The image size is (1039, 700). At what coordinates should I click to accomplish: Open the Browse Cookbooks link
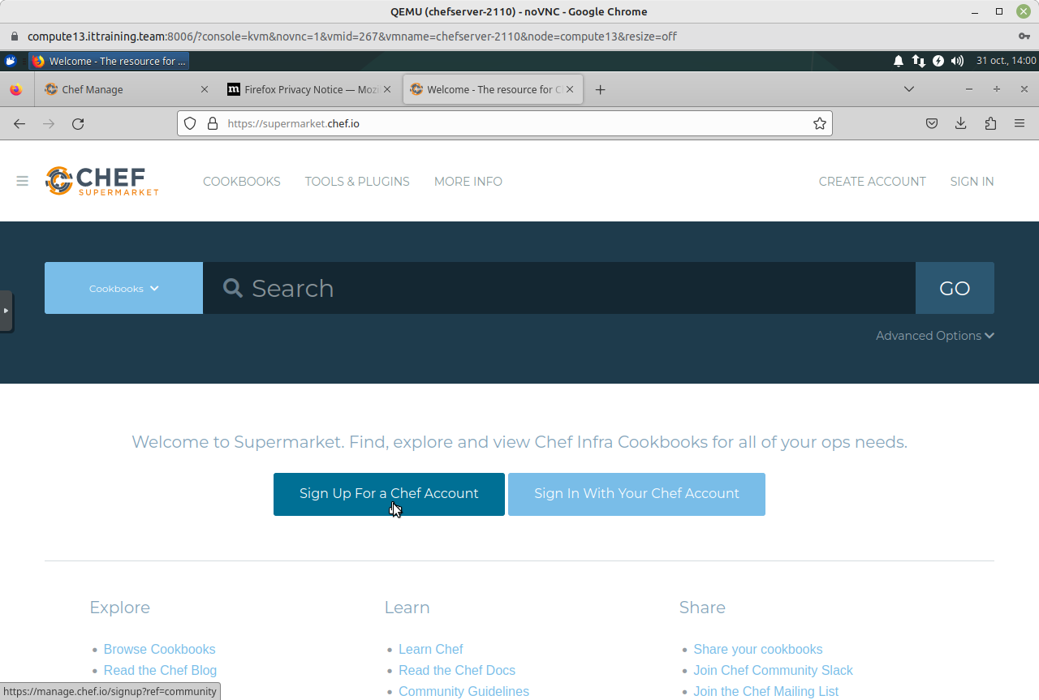(x=159, y=649)
